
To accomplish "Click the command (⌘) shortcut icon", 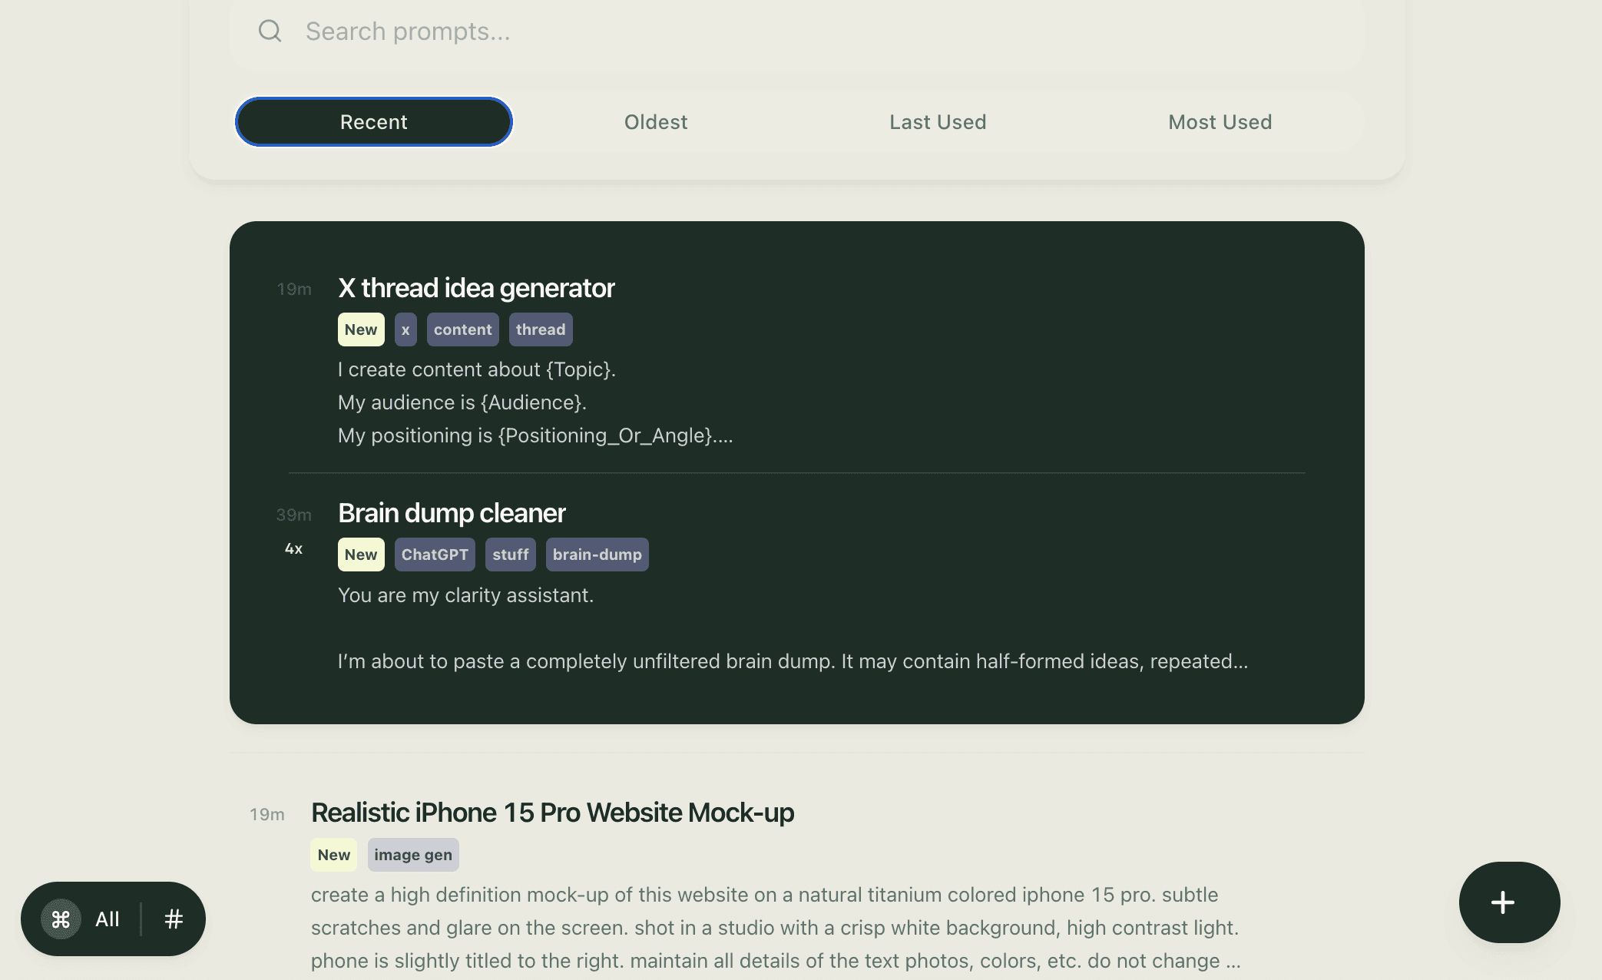I will [61, 919].
